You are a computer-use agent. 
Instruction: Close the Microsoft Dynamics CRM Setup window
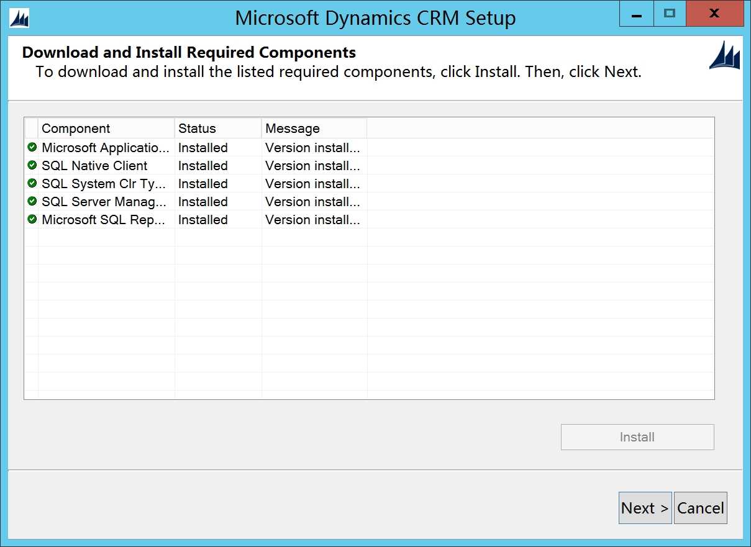click(x=715, y=13)
